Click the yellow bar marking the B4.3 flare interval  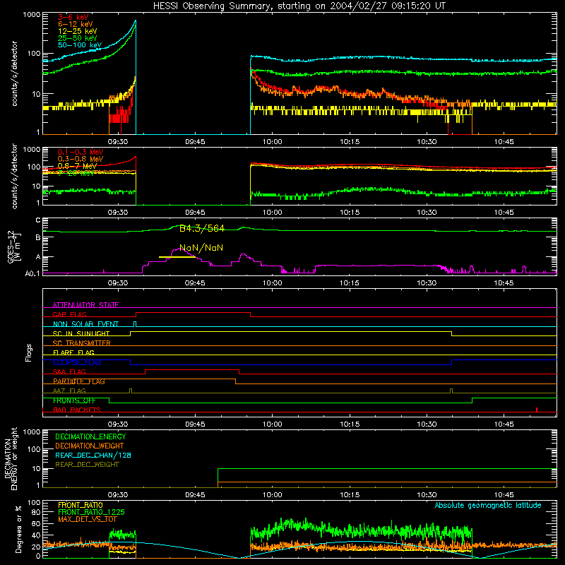[177, 257]
